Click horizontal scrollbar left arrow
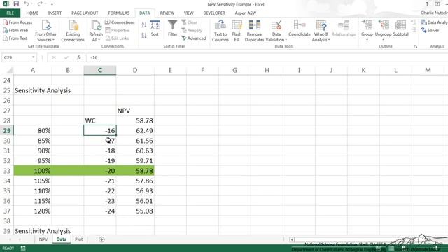The height and width of the screenshot is (252, 448). click(x=292, y=239)
